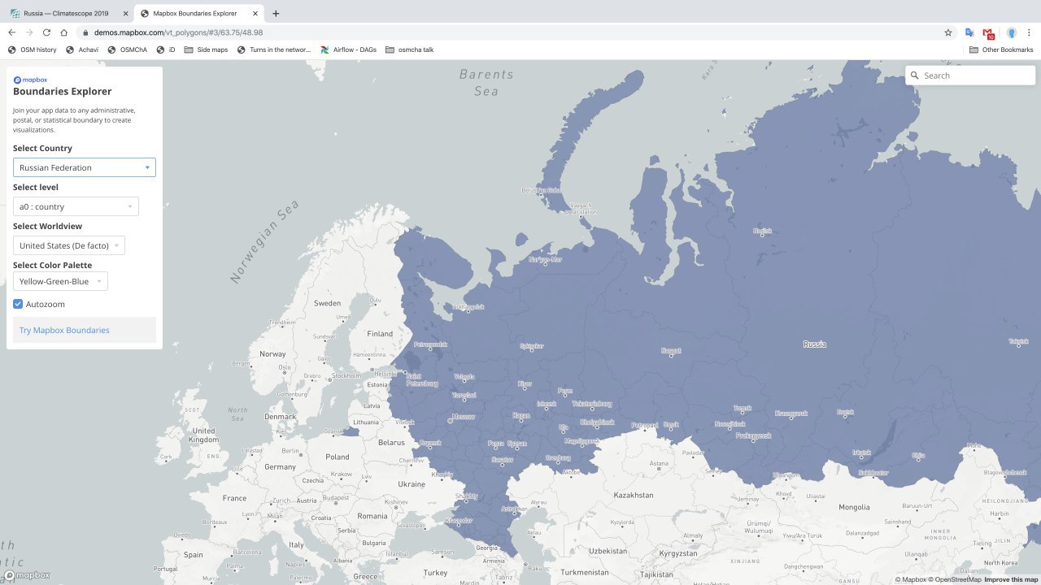Viewport: 1041px width, 585px height.
Task: Click the Poland label on the map
Action: [338, 457]
